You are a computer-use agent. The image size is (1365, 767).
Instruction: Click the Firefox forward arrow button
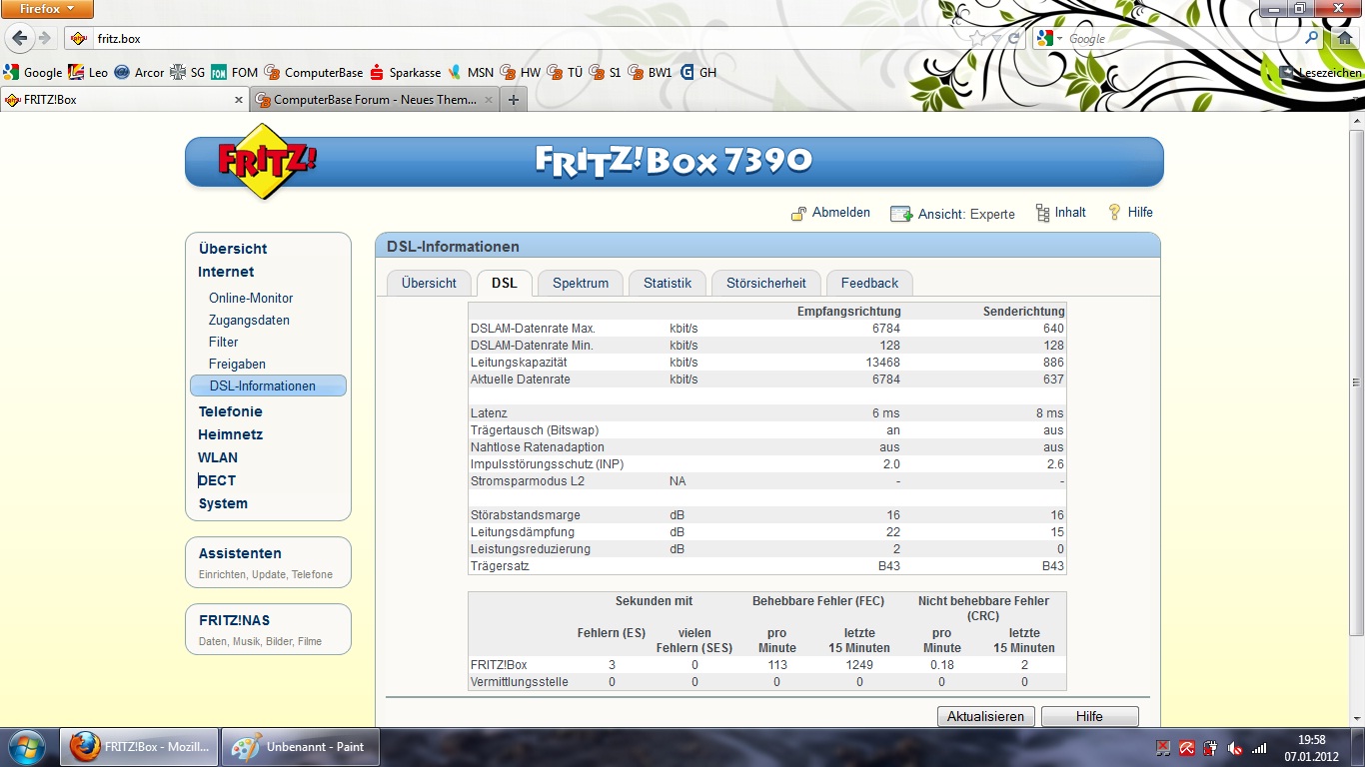point(44,38)
